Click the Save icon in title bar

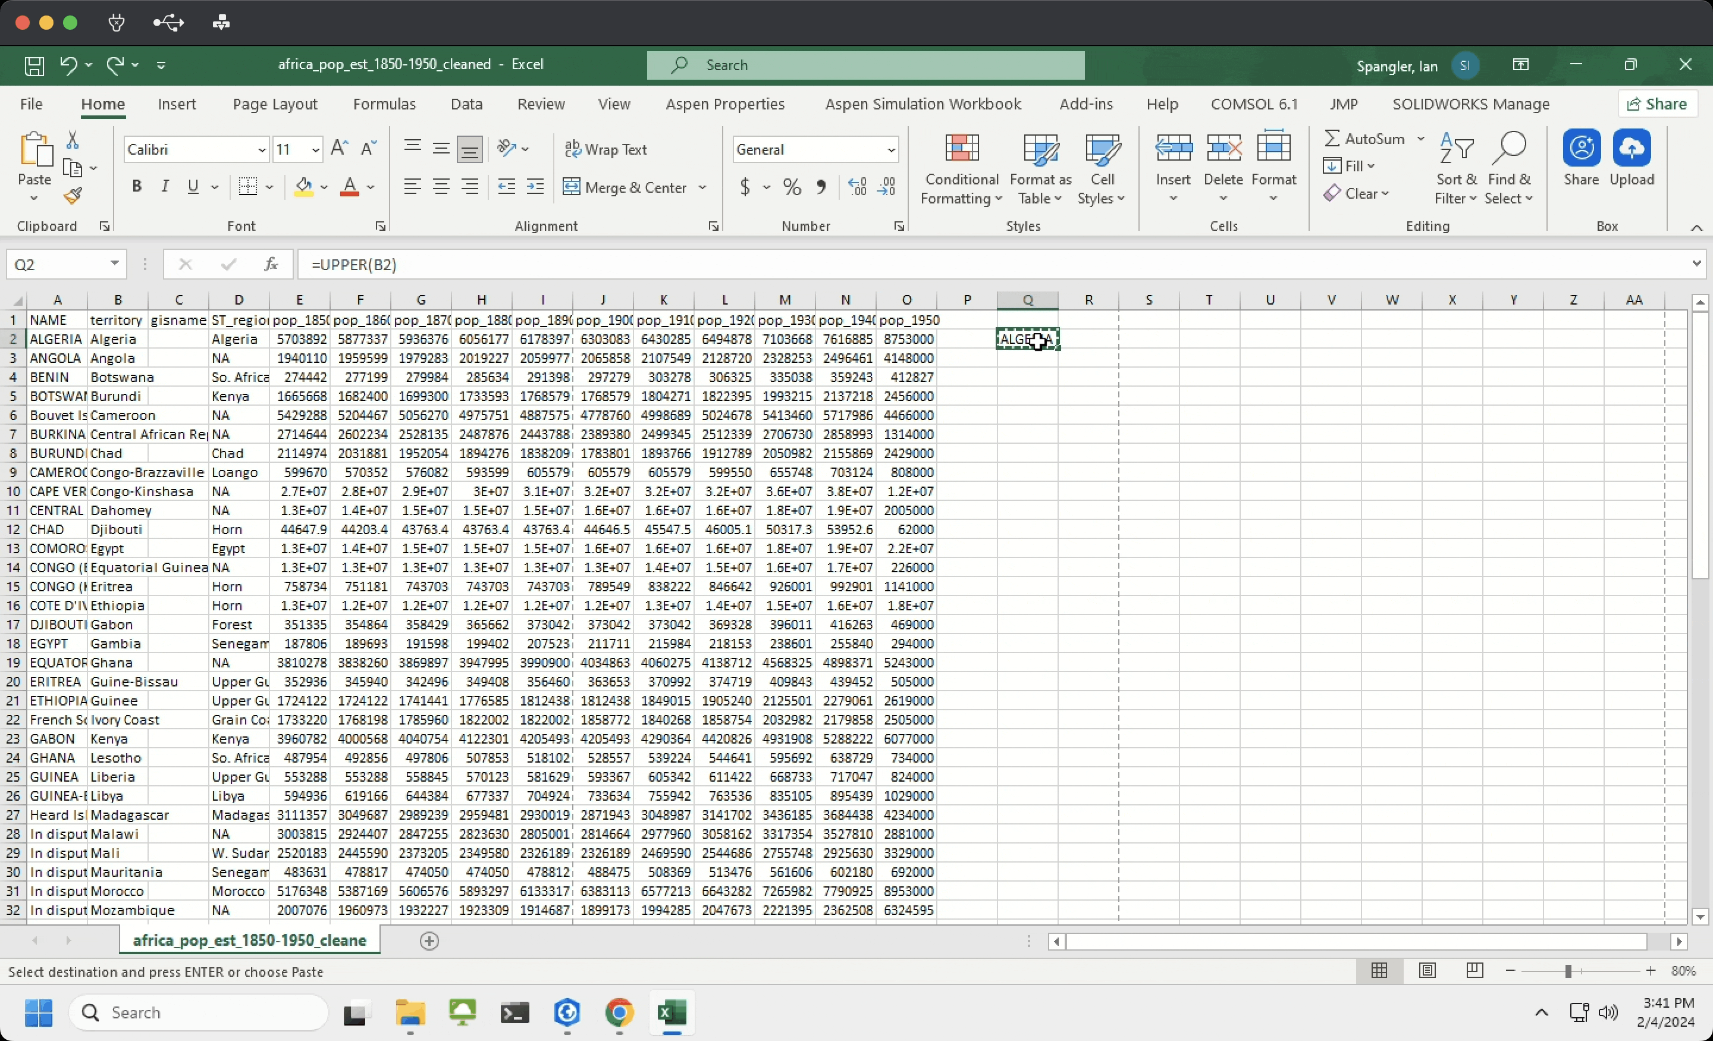pyautogui.click(x=34, y=65)
